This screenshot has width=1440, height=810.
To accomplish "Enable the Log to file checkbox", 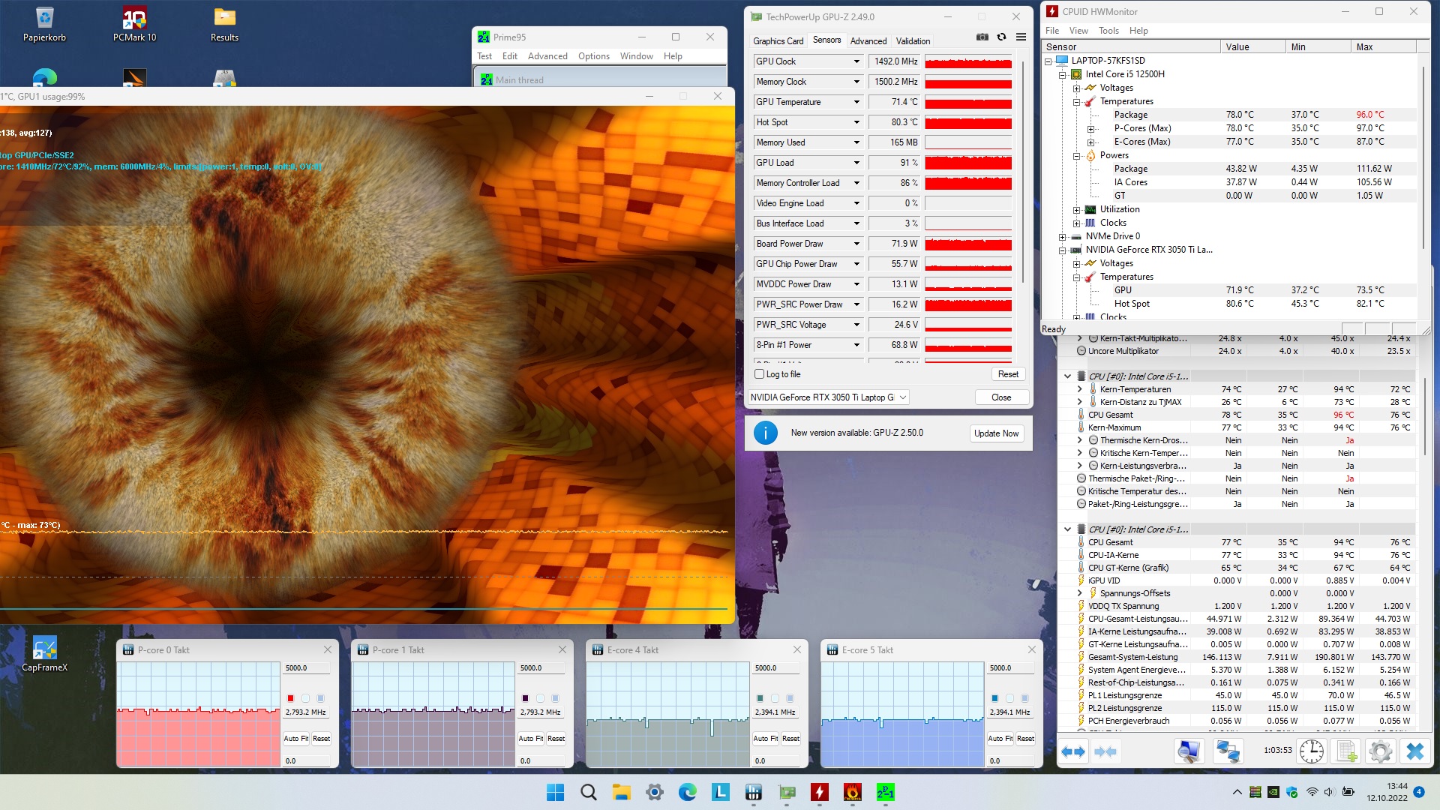I will [759, 374].
